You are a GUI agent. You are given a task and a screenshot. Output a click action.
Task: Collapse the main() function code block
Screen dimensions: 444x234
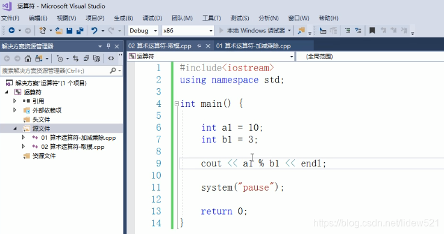pos(177,104)
